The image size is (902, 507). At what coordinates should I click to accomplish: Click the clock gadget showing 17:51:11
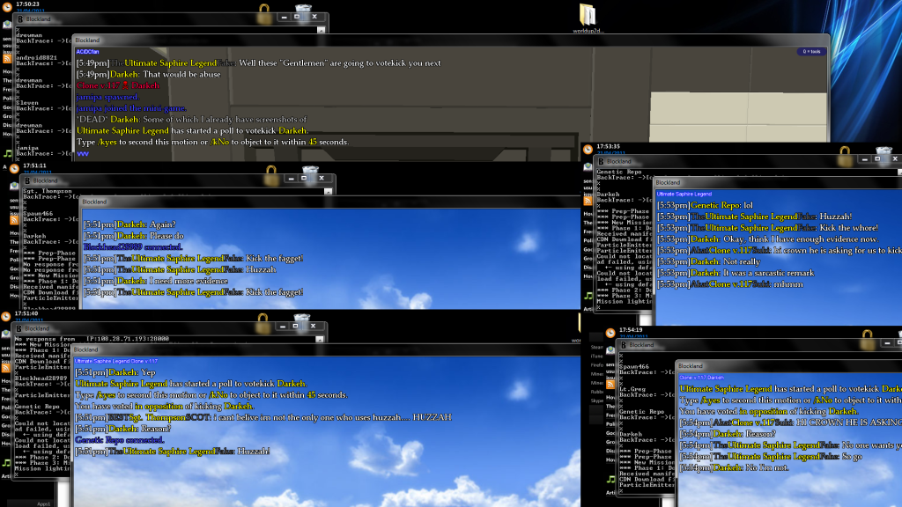point(14,168)
